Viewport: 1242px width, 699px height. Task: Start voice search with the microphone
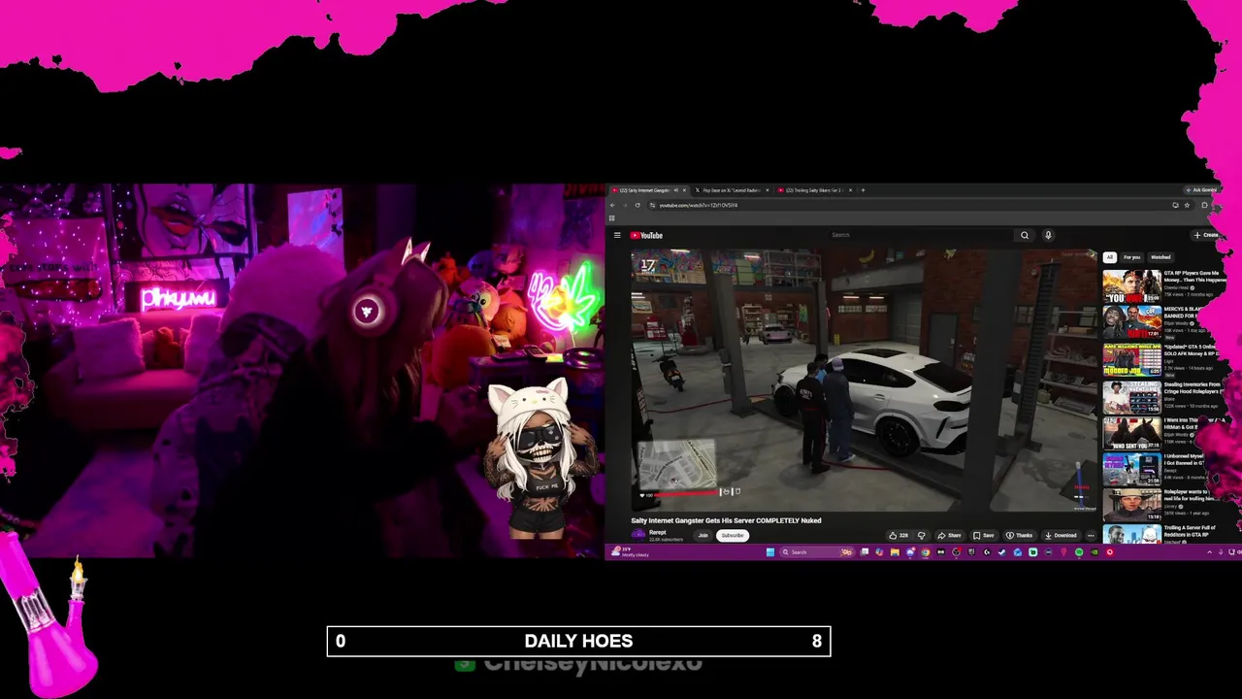(1048, 235)
